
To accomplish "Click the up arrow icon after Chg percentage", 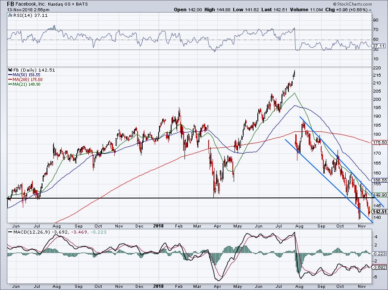I will pyautogui.click(x=370, y=10).
